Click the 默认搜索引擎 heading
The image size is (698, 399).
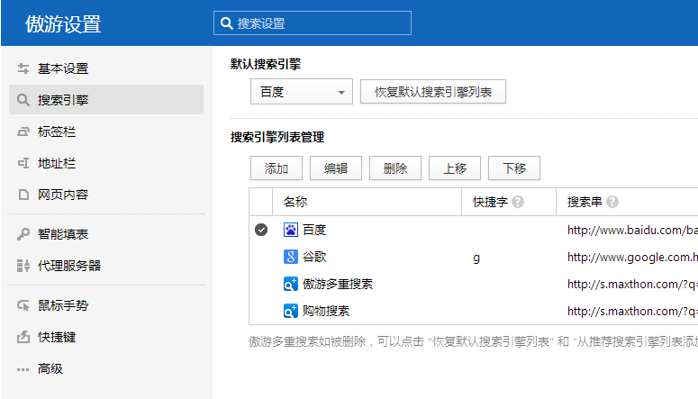(x=266, y=64)
